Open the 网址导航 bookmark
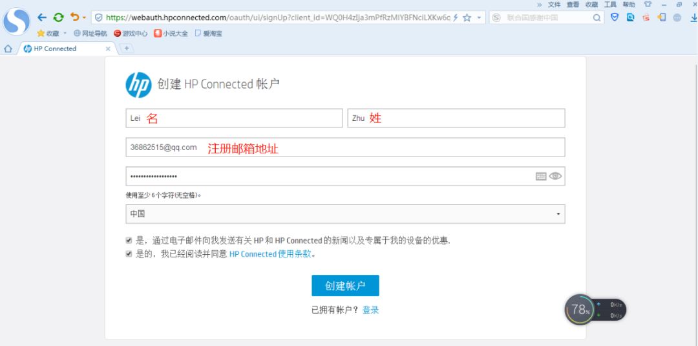698x346 pixels. tap(90, 34)
